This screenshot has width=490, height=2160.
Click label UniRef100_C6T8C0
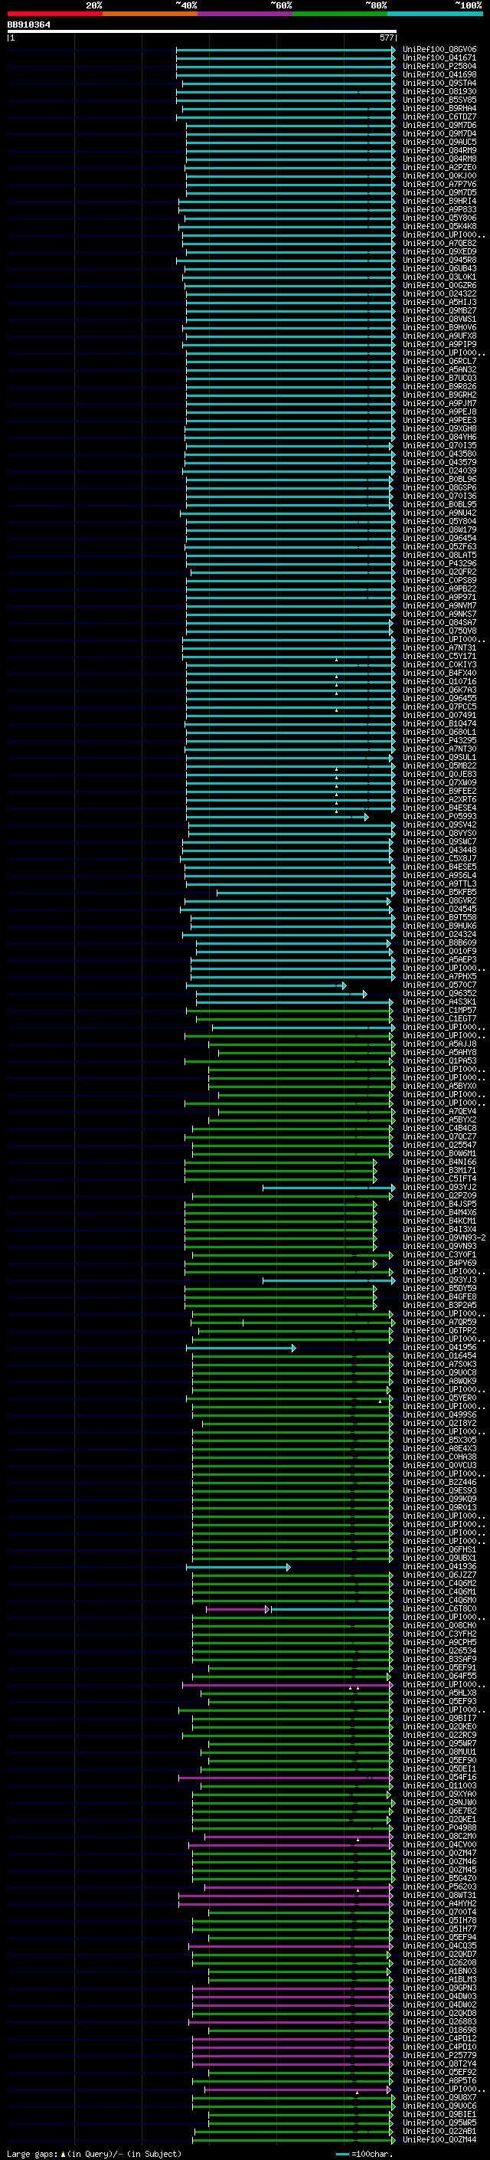click(x=439, y=1609)
